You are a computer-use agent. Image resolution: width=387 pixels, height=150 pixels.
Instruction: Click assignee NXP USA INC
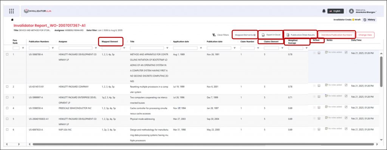(x=65, y=130)
